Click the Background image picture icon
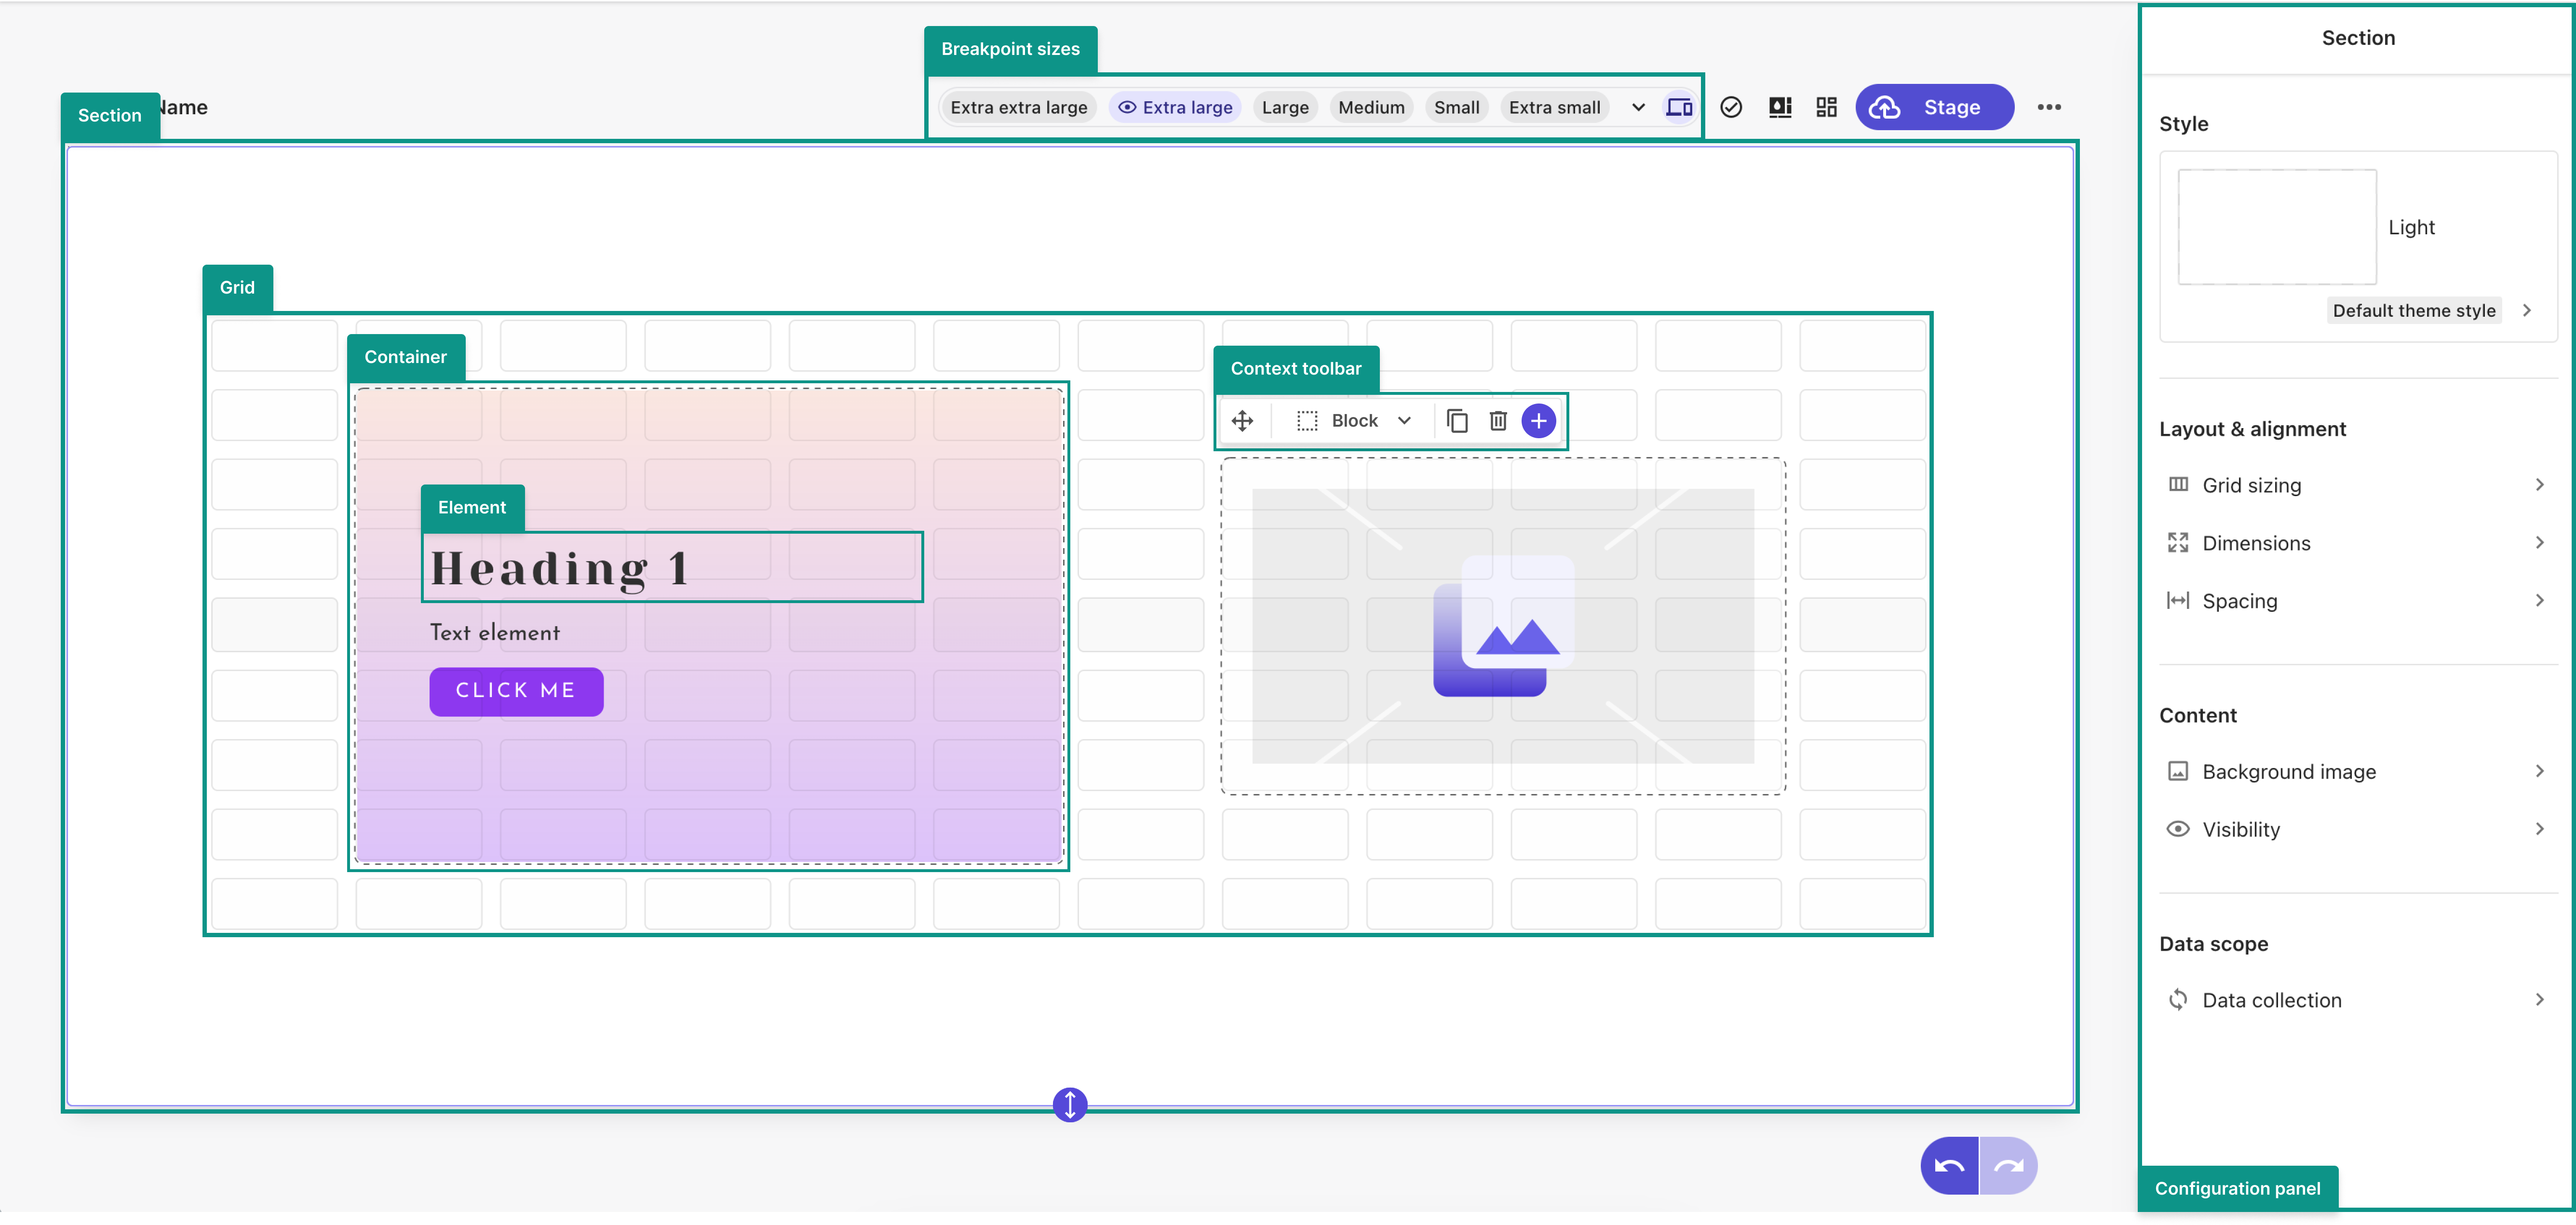The width and height of the screenshot is (2576, 1225). (2178, 772)
